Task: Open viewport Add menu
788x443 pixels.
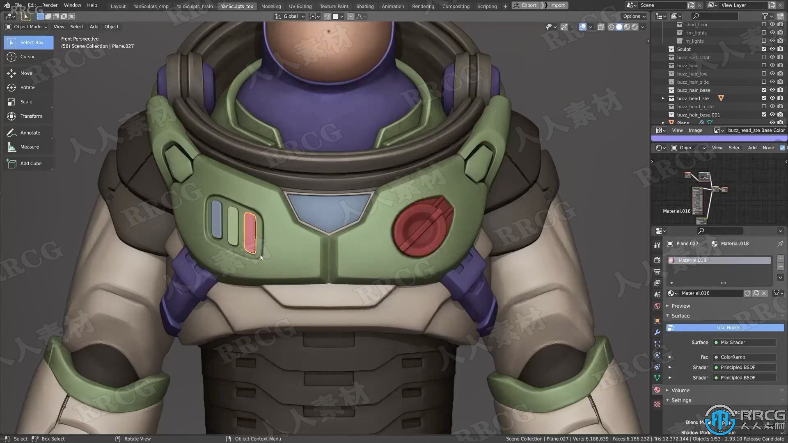Action: coord(94,27)
